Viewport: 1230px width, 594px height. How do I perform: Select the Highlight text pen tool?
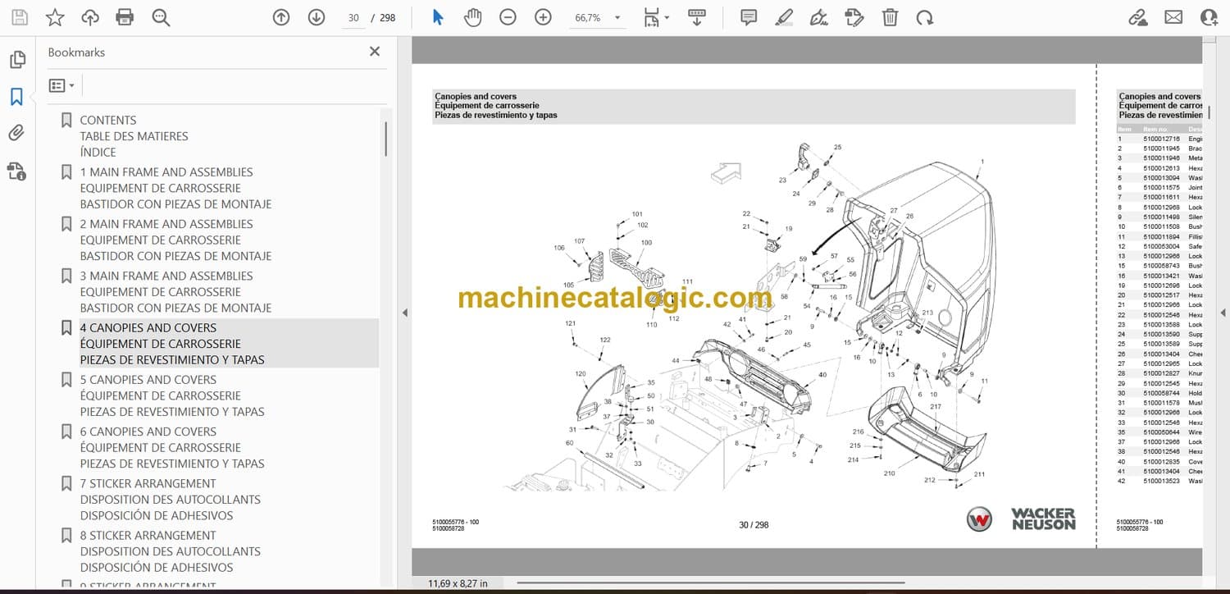[784, 17]
